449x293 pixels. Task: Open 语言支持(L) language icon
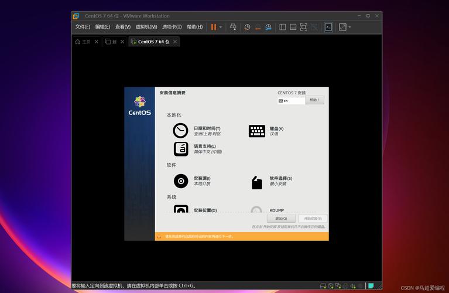181,149
